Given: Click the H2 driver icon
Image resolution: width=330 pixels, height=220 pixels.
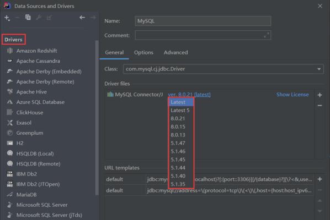Looking at the screenshot, I should point(10,143).
